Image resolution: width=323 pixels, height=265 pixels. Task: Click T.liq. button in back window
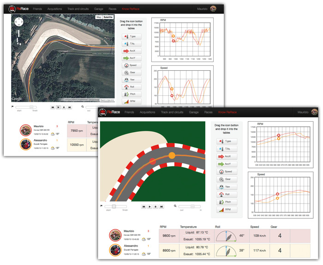[x=132, y=44]
